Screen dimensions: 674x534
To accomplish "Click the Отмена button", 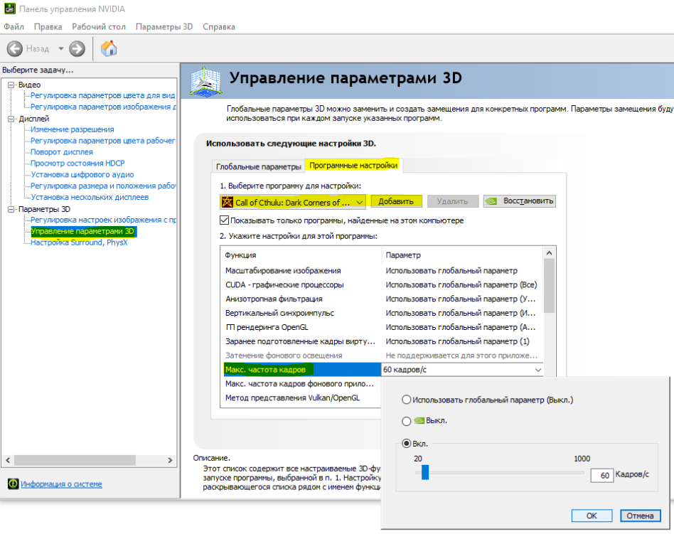I will click(640, 516).
